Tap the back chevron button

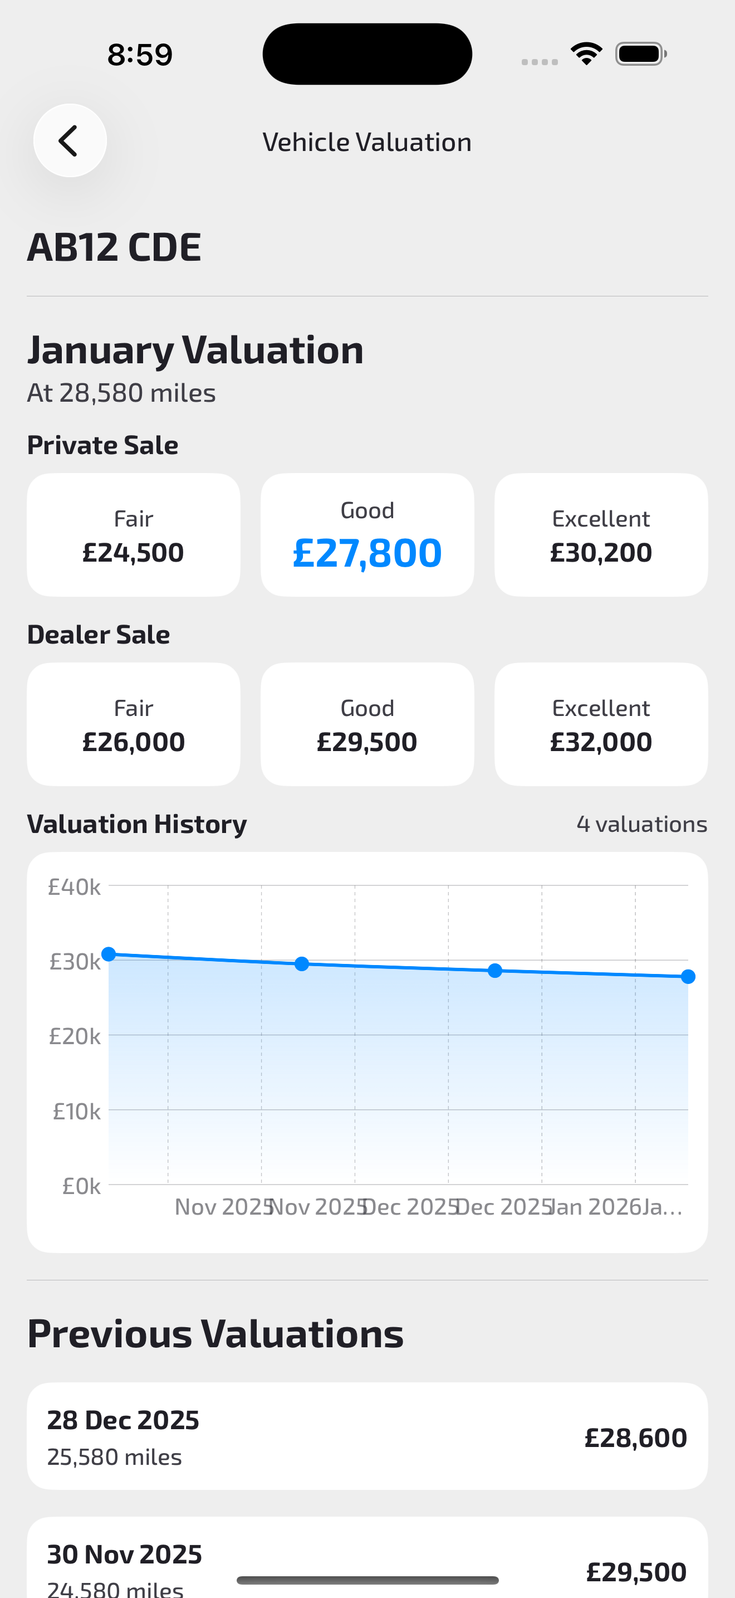pyautogui.click(x=70, y=141)
